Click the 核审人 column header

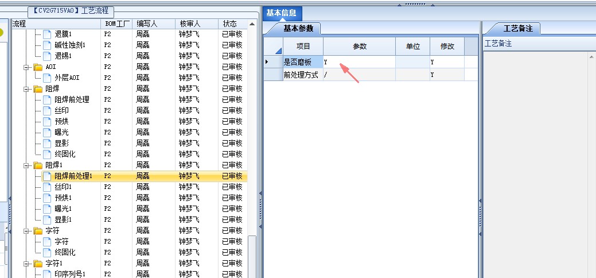pos(197,24)
